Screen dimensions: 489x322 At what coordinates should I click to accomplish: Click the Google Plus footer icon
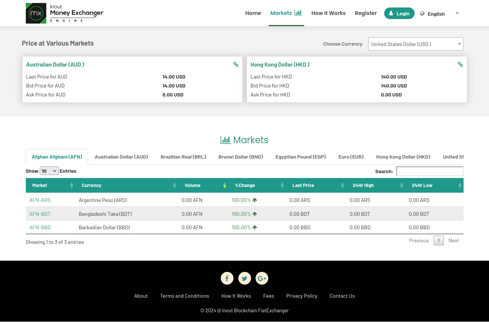pos(262,278)
